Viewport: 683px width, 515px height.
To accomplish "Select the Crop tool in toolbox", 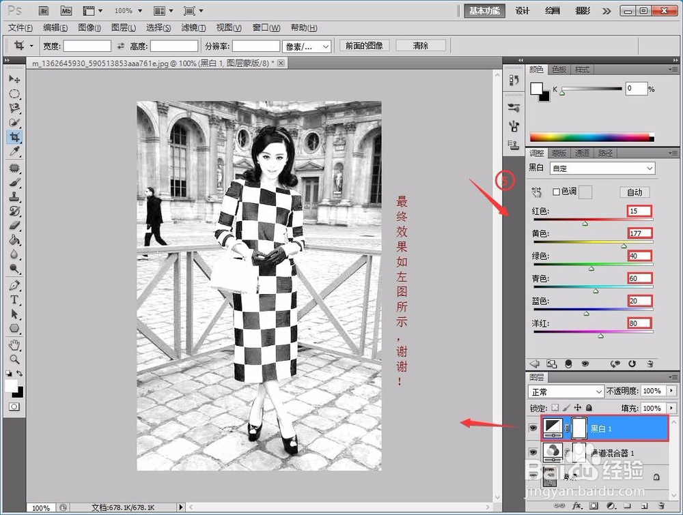I will 14,137.
